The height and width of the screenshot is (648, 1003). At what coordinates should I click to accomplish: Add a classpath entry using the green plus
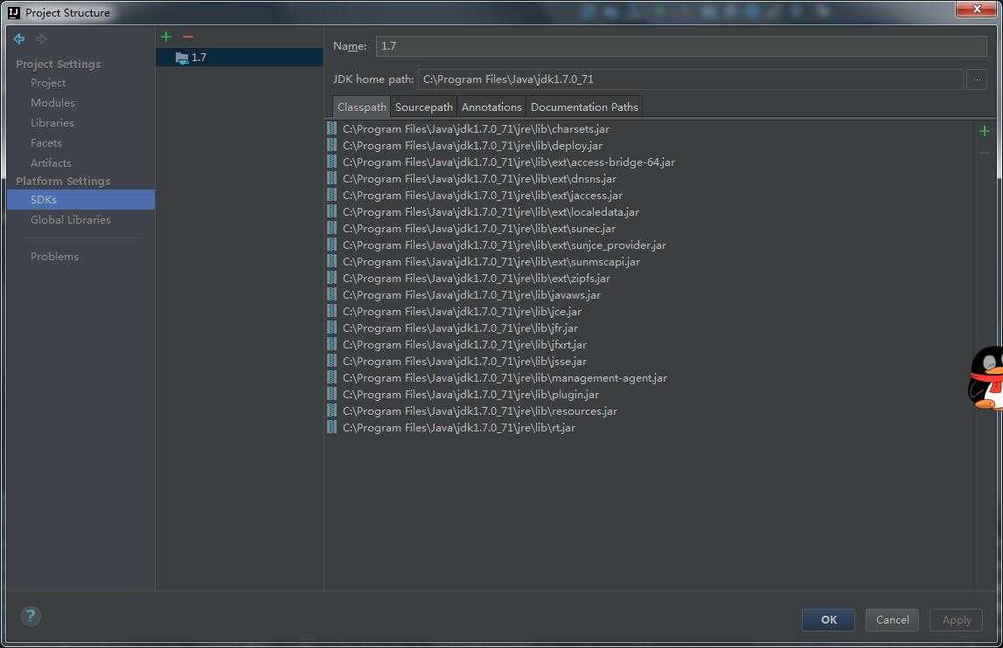[985, 131]
